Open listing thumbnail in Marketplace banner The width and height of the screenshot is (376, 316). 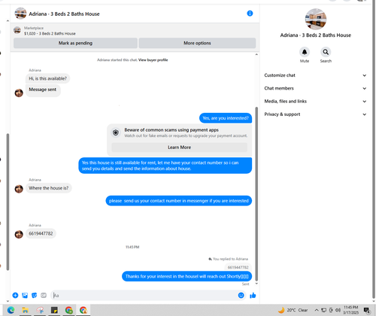click(17, 30)
